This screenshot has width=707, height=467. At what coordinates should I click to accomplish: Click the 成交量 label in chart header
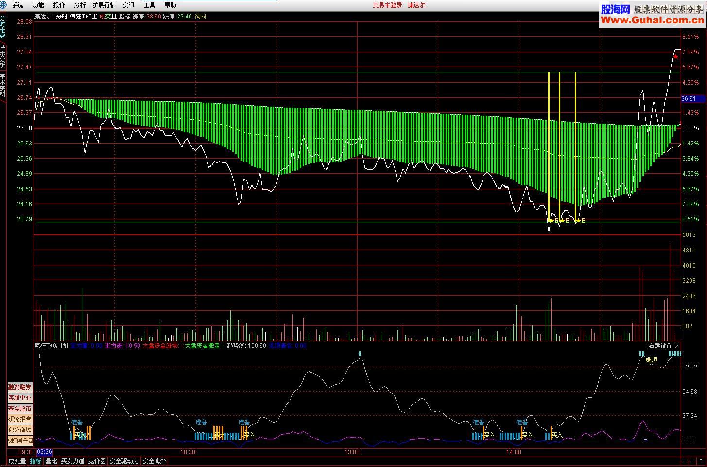108,16
